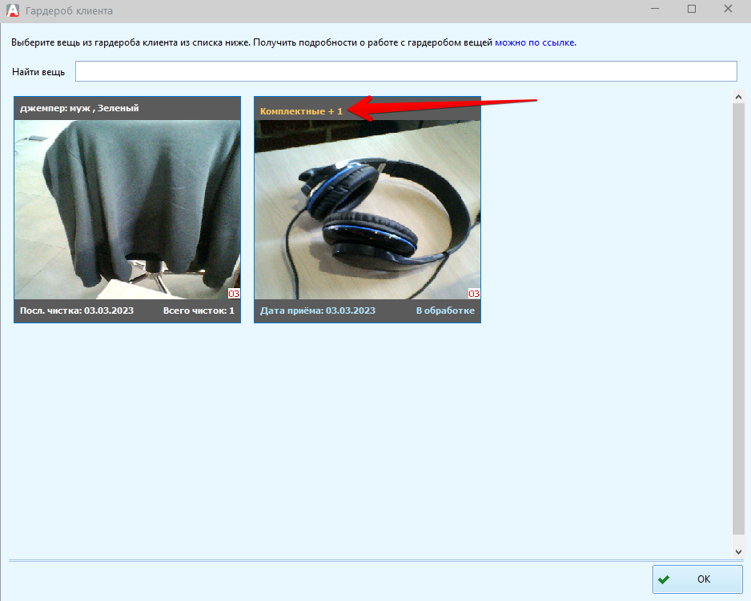Click the 'джемпер: муж , Зеленый' title
This screenshot has height=601, width=751.
click(x=79, y=108)
